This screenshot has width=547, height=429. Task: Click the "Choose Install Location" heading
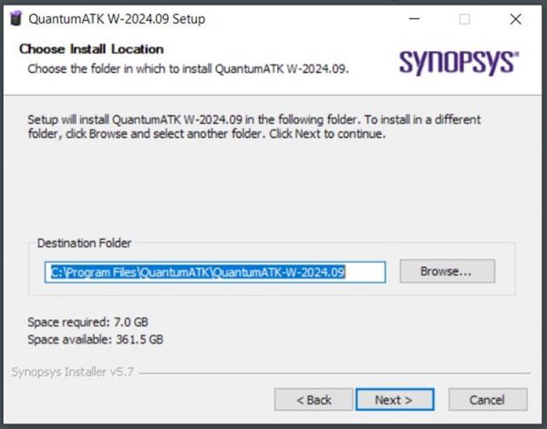pos(91,49)
